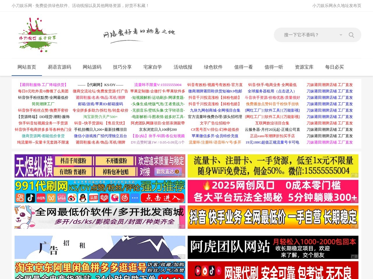This screenshot has width=373, height=279.
Task: Select the 技巧分享 menu item
Action: point(122,67)
